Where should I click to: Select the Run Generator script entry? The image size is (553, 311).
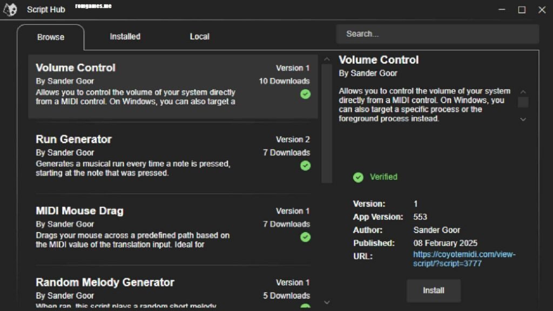(173, 158)
